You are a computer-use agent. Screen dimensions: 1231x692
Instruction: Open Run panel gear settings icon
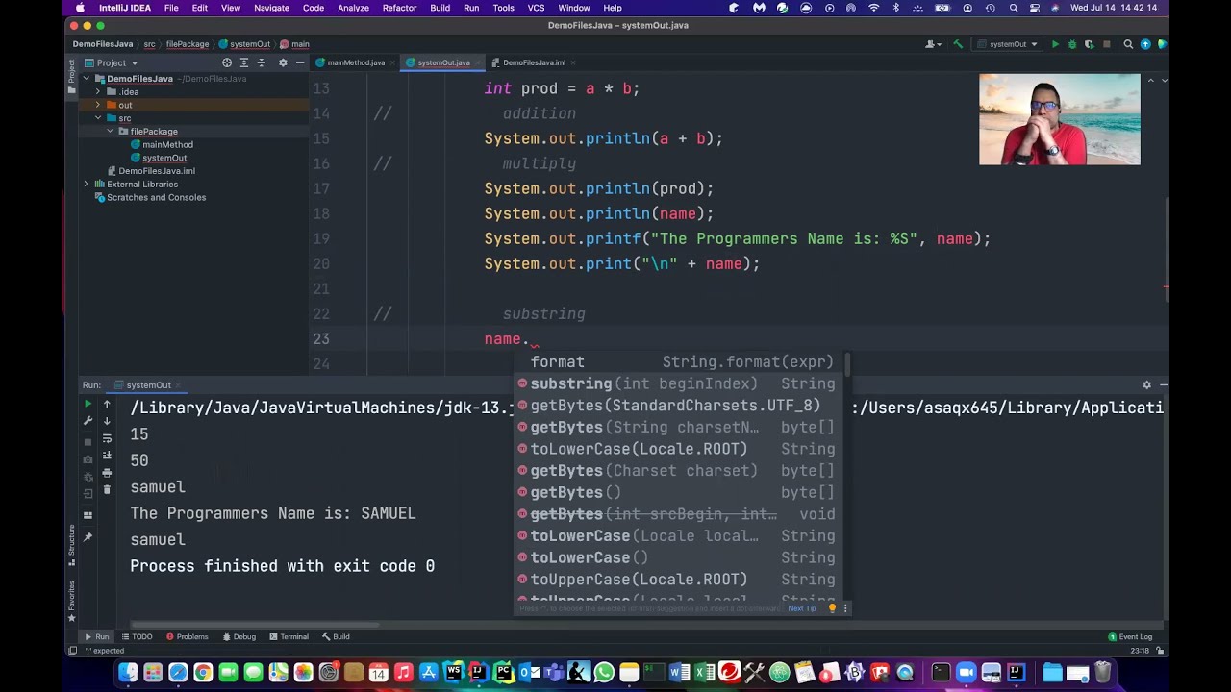click(x=1146, y=384)
